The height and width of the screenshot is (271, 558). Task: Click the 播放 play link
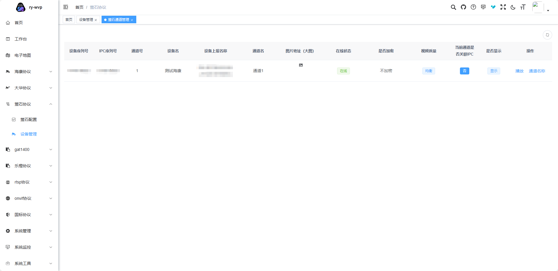point(519,71)
